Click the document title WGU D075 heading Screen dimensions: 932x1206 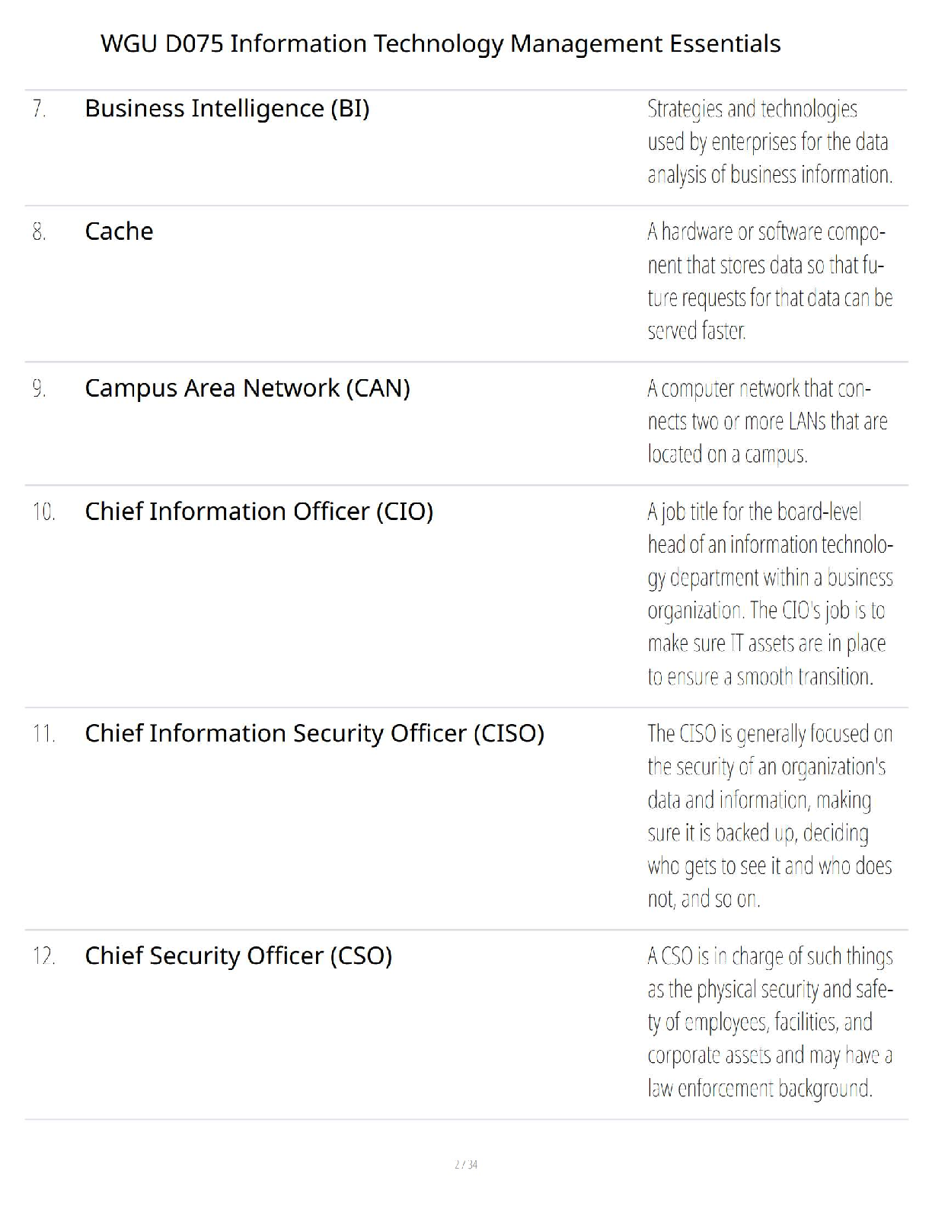pyautogui.click(x=441, y=43)
